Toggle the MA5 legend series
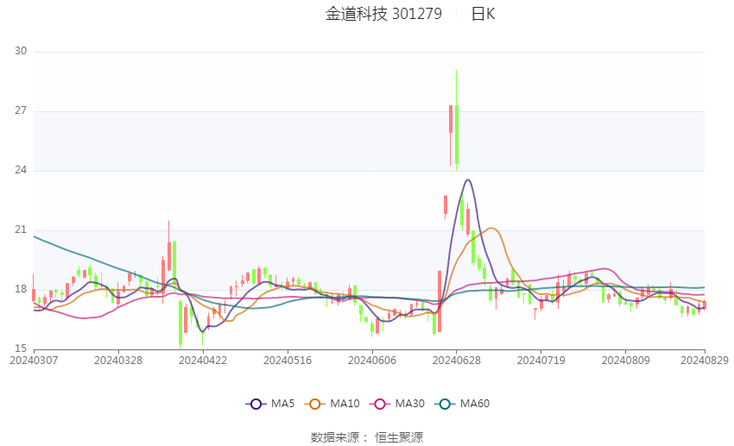 click(x=270, y=404)
